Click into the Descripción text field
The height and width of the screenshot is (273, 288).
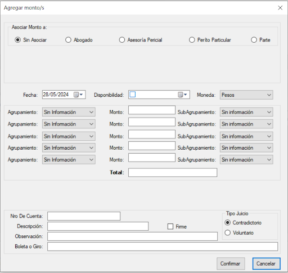pos(98,226)
